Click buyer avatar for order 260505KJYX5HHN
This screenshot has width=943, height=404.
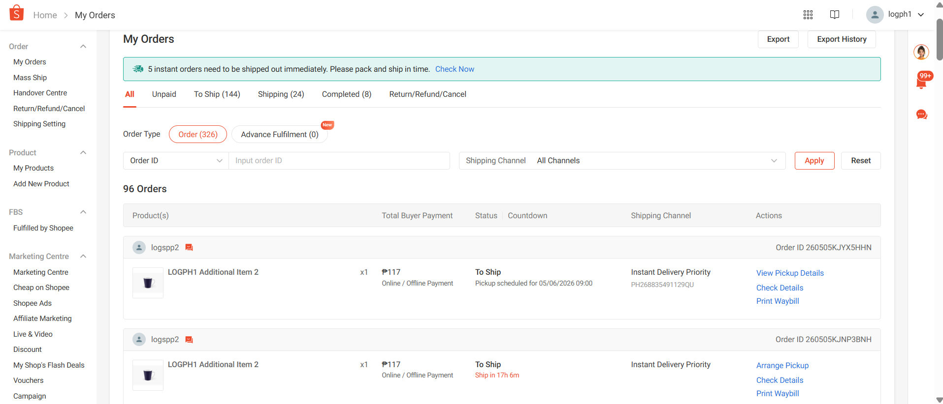(x=139, y=248)
